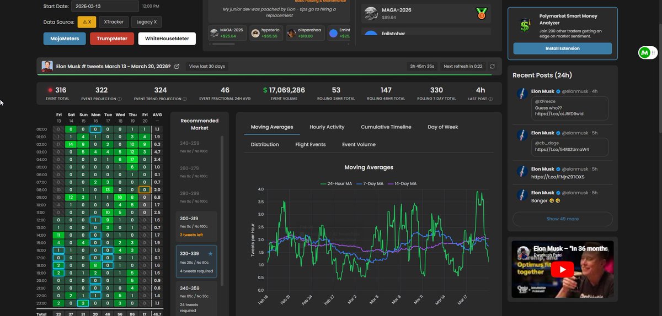Click the green dollar sign by event volume

click(x=265, y=90)
